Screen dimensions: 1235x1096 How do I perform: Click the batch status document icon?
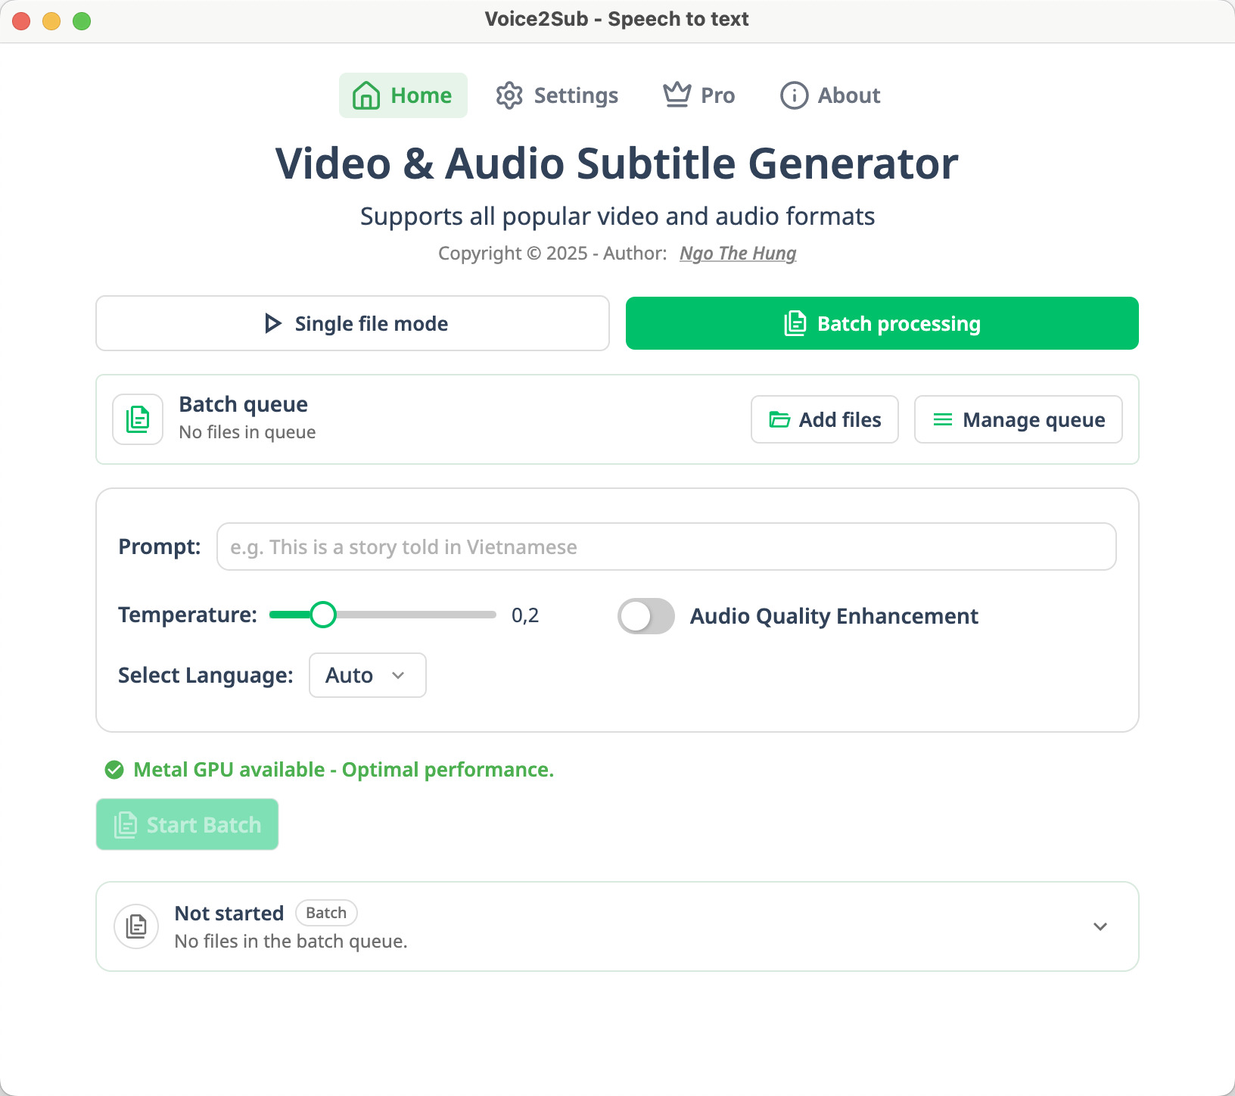[x=136, y=926]
